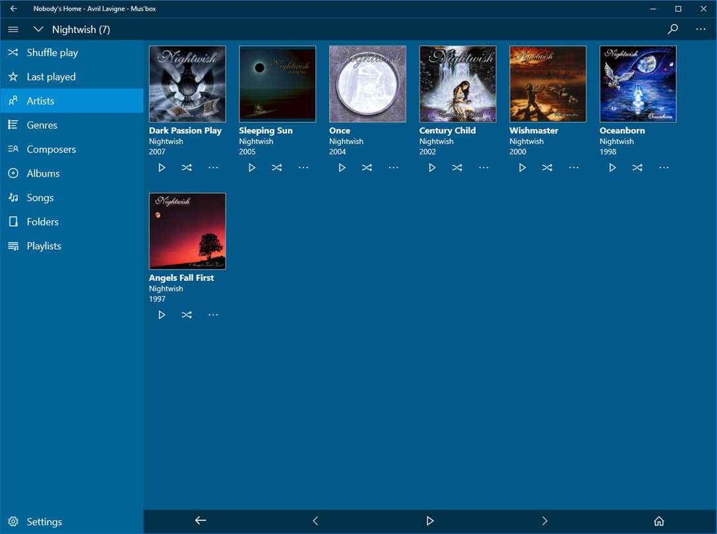
Task: Play the Once album
Action: coord(342,168)
